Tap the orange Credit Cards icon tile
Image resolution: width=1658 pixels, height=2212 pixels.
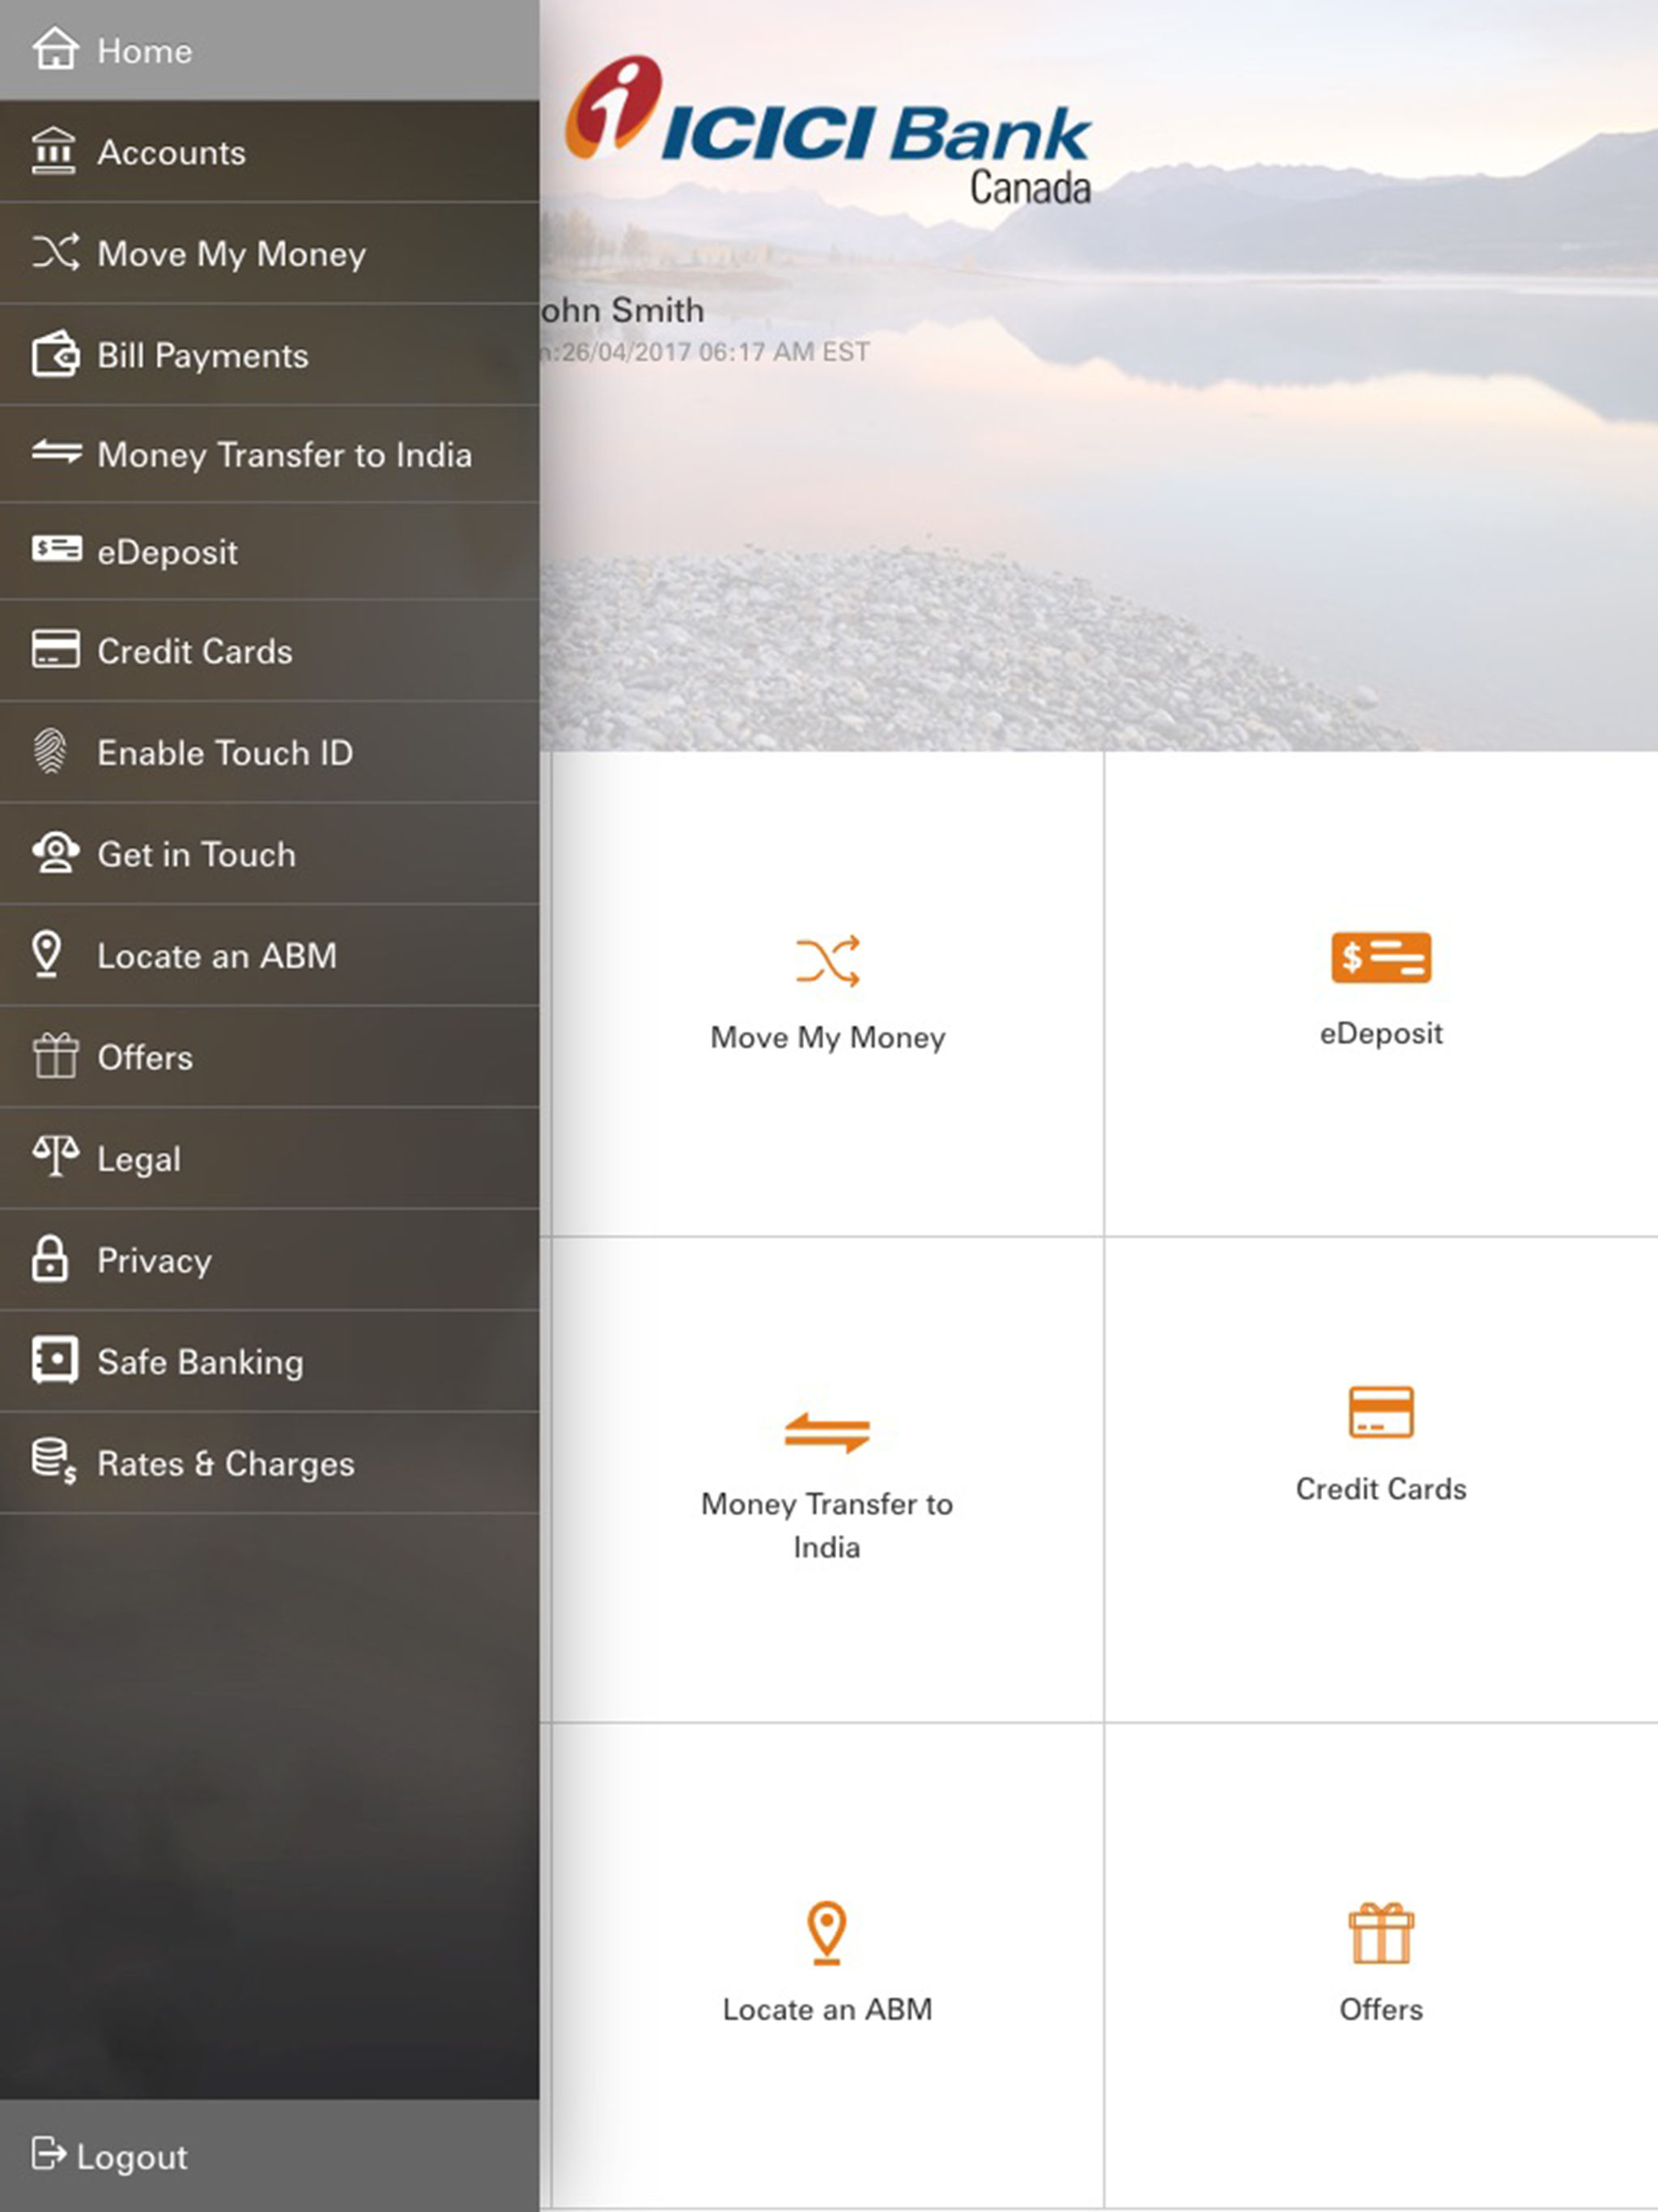click(x=1381, y=1411)
